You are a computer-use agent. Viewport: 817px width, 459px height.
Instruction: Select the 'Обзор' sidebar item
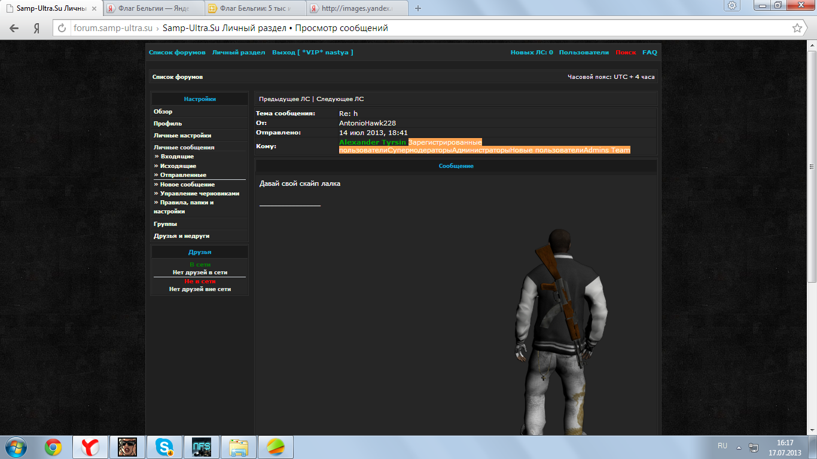click(163, 112)
